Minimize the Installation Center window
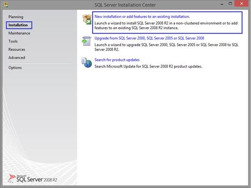Screen dimensions: 251x188 click(x=222, y=4)
